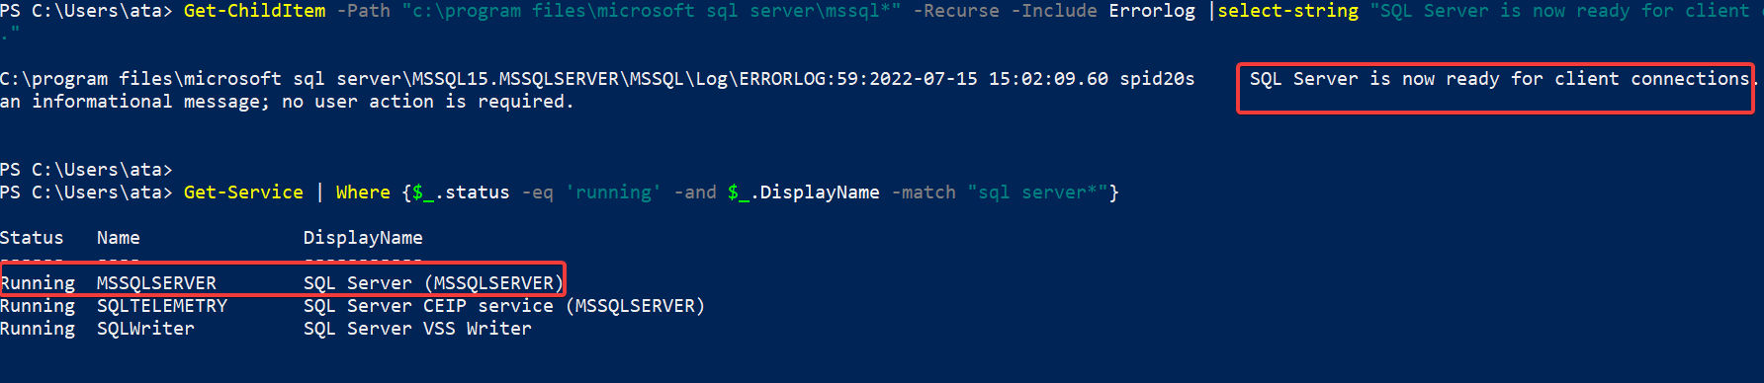
Task: Click the -Path parameter in first command
Action: point(364,11)
